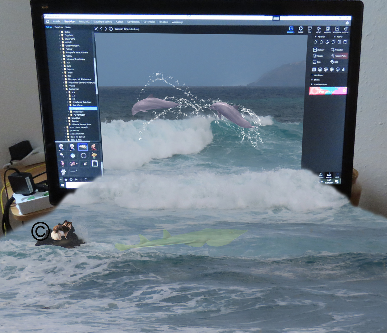Open the Collage menu tab
The height and width of the screenshot is (333, 387).
tap(120, 22)
